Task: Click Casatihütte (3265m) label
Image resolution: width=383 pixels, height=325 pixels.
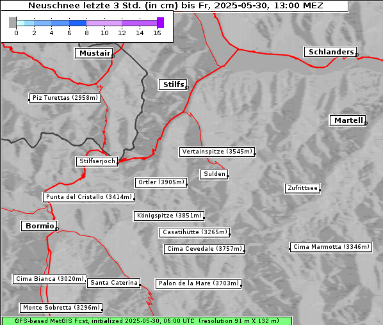Action: (195, 232)
